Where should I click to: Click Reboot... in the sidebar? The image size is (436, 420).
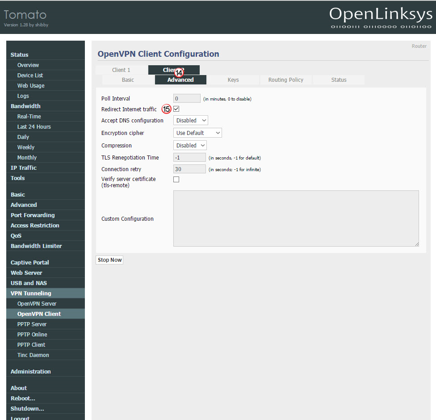46,398
